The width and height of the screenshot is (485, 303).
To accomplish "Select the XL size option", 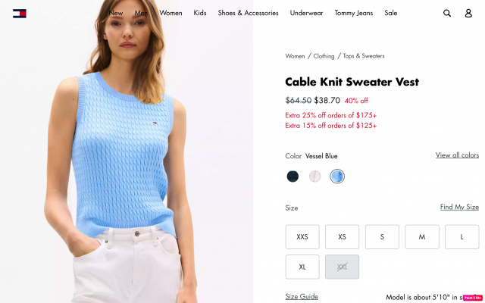I will (x=302, y=267).
